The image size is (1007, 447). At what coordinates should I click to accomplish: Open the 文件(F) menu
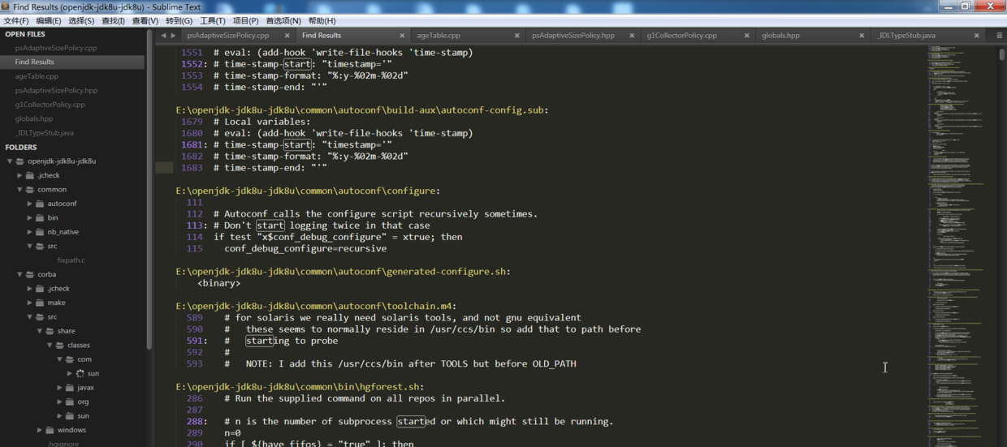tap(16, 20)
